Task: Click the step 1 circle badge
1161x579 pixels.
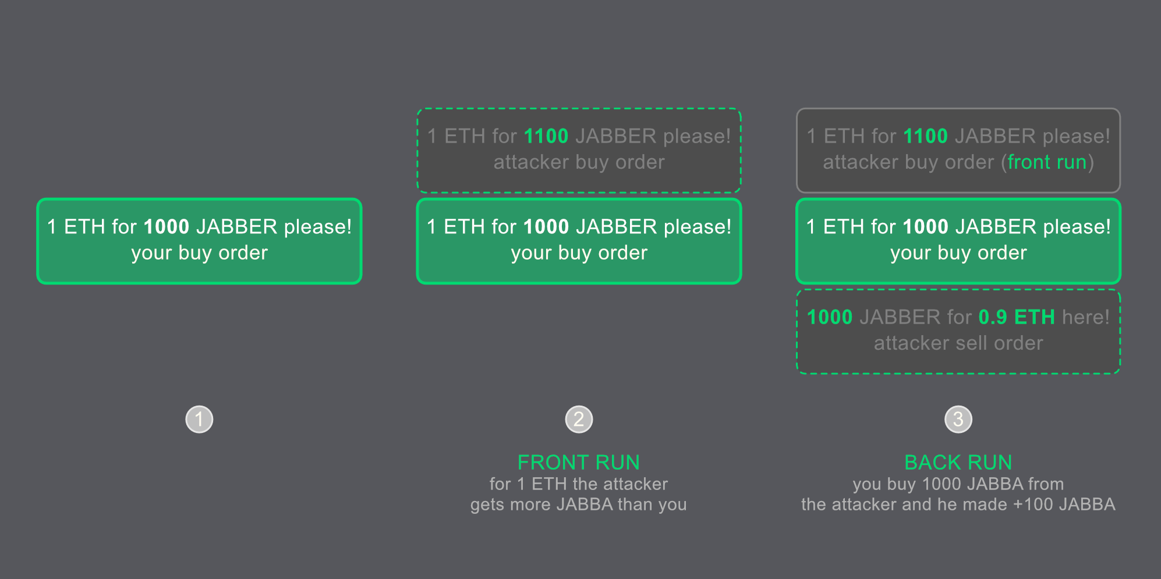Action: [x=199, y=420]
